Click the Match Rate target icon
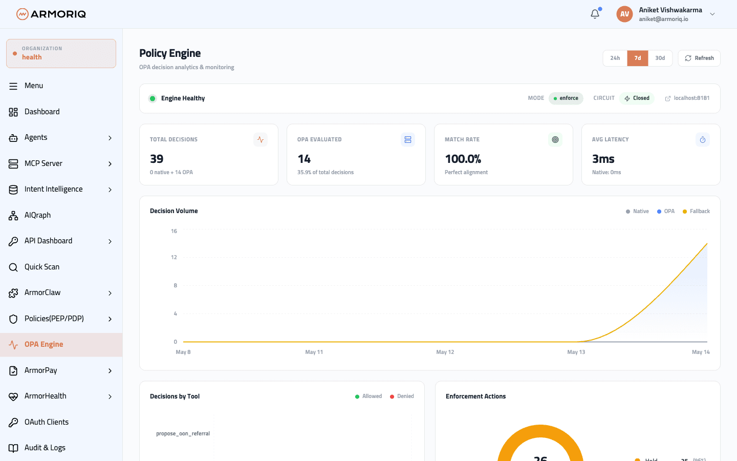The width and height of the screenshot is (737, 461). pyautogui.click(x=555, y=139)
